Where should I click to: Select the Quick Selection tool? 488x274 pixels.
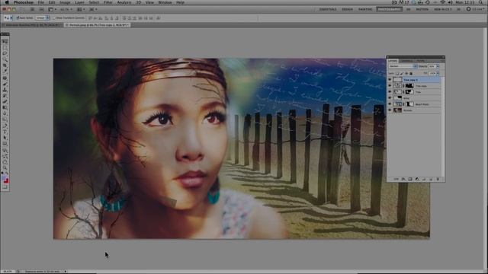click(x=5, y=59)
